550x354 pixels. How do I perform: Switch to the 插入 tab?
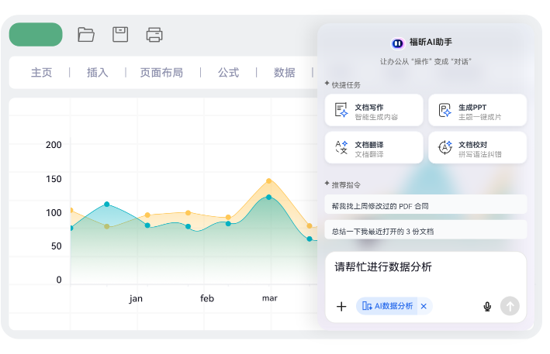click(x=98, y=73)
